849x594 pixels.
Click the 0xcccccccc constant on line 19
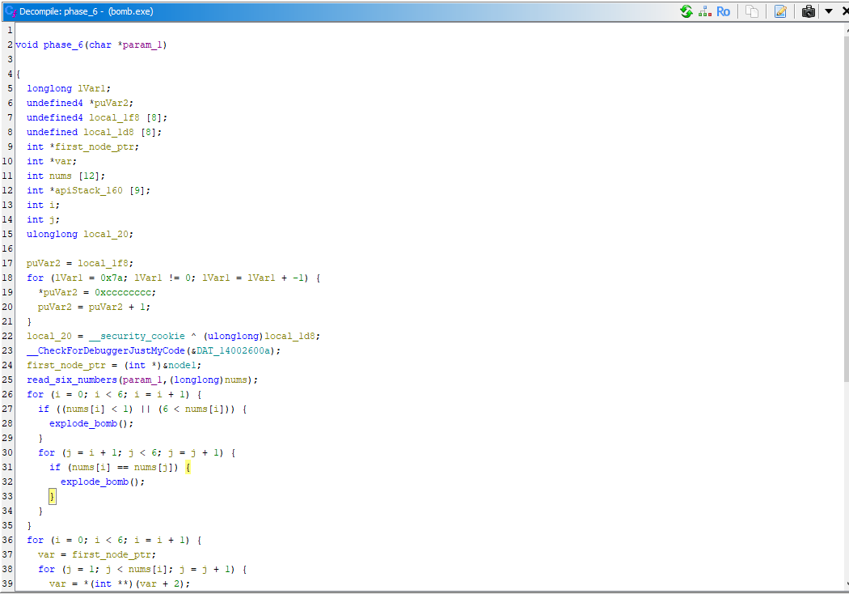[124, 292]
